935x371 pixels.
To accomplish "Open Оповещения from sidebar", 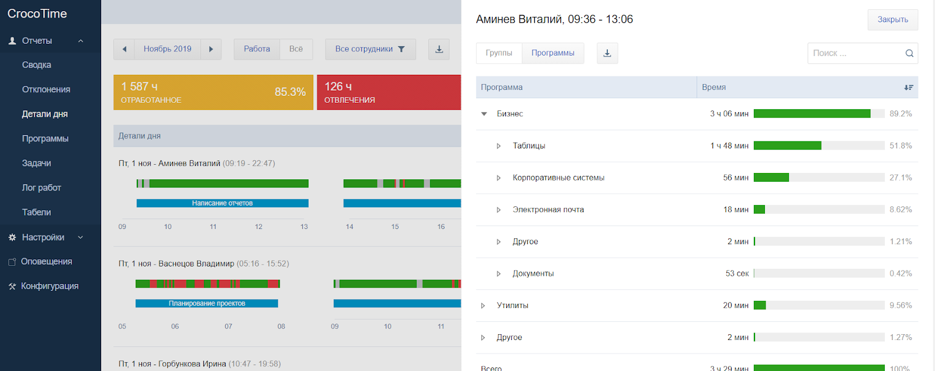I will point(46,262).
